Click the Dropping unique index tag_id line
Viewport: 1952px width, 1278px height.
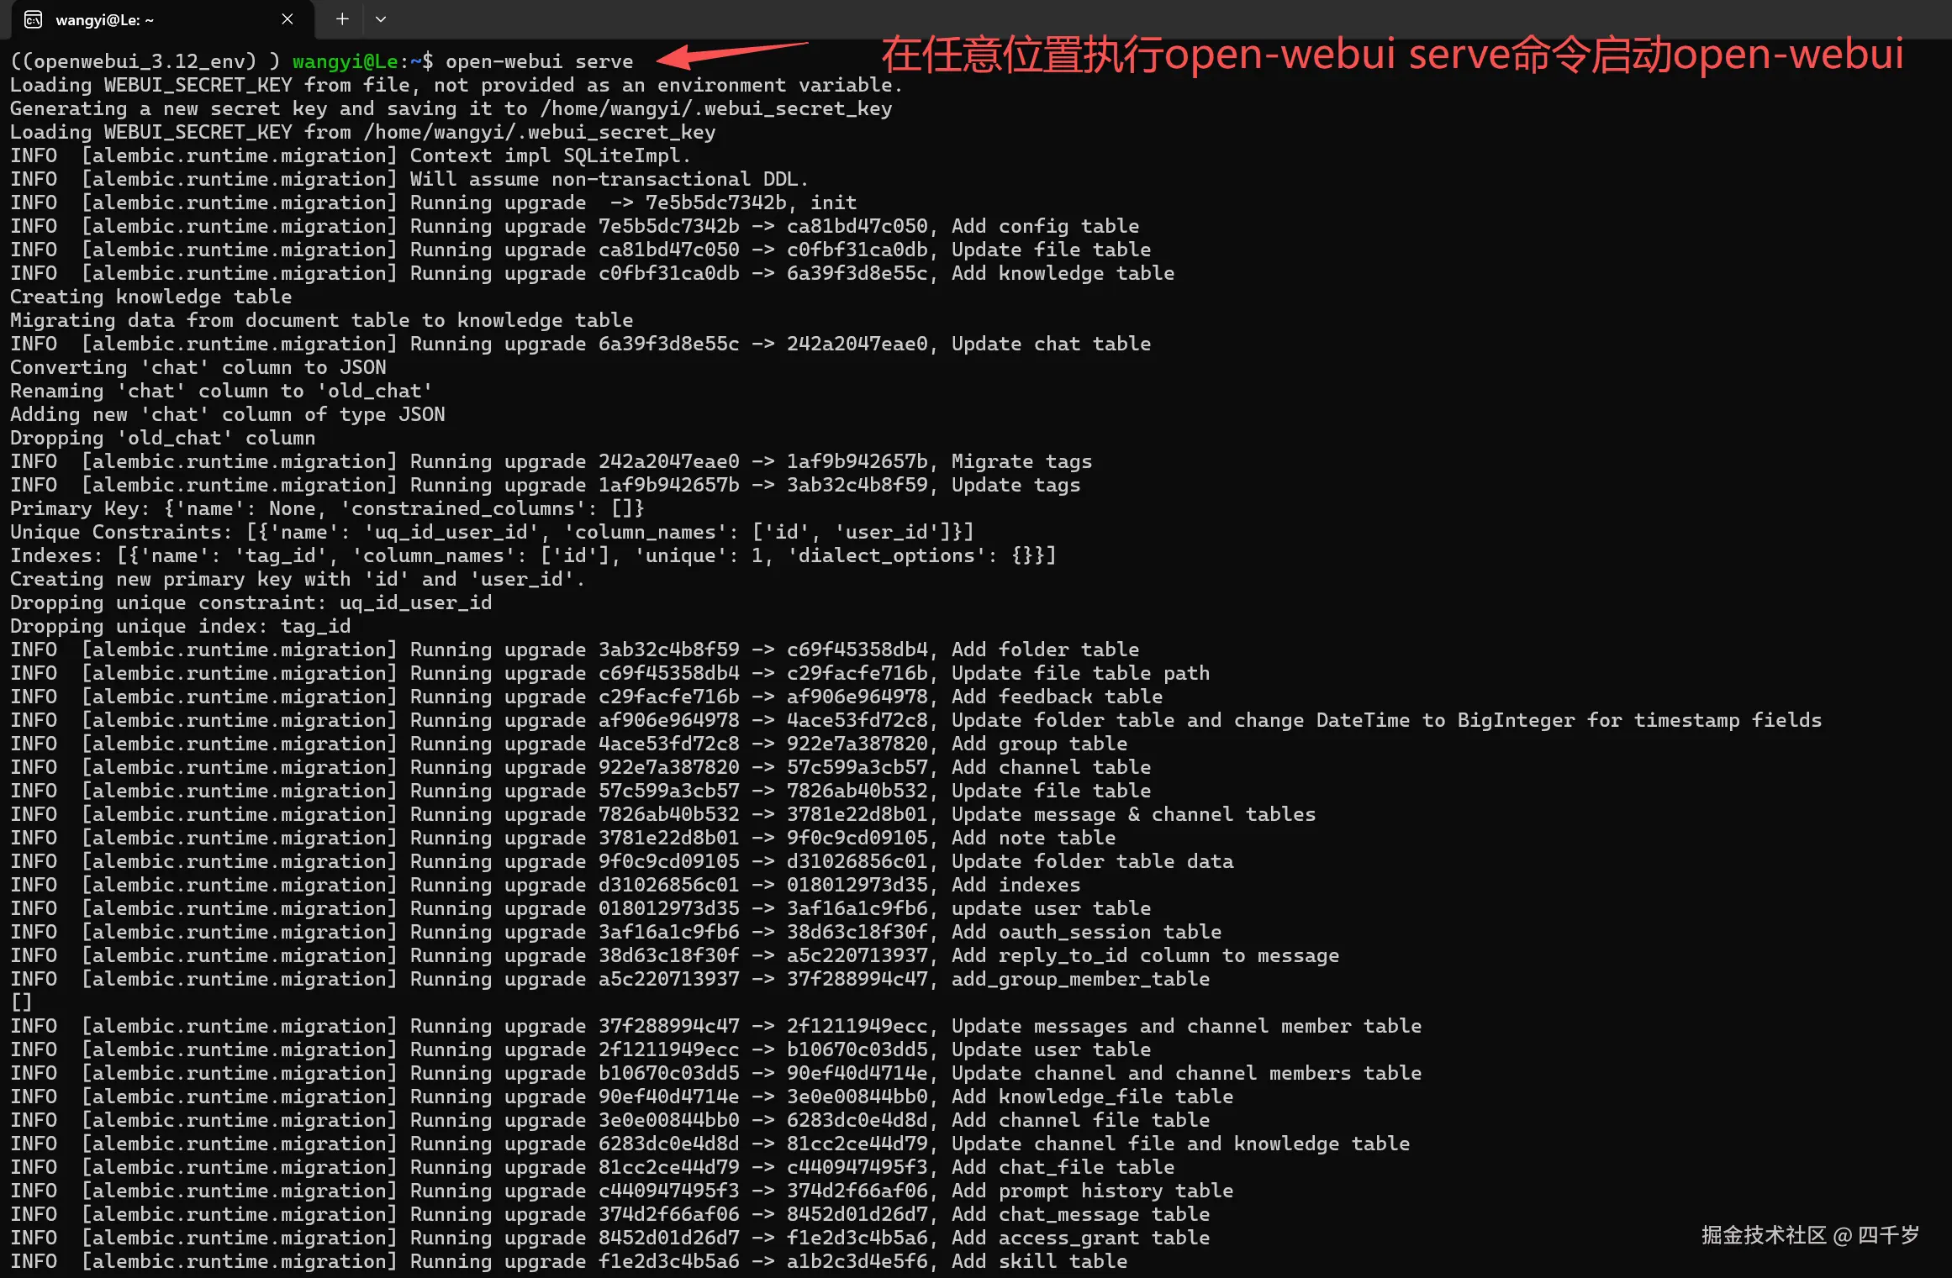(181, 625)
